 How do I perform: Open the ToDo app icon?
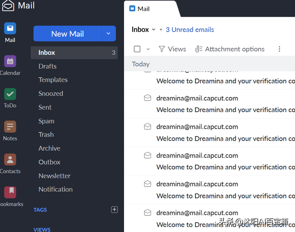click(x=10, y=94)
